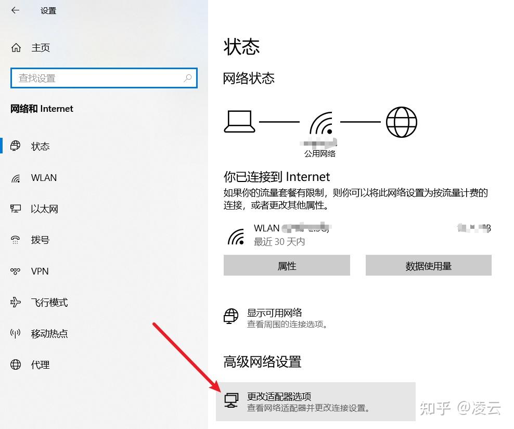Click the globe icon beside 显示可用网络
This screenshot has height=429, width=514.
[231, 317]
